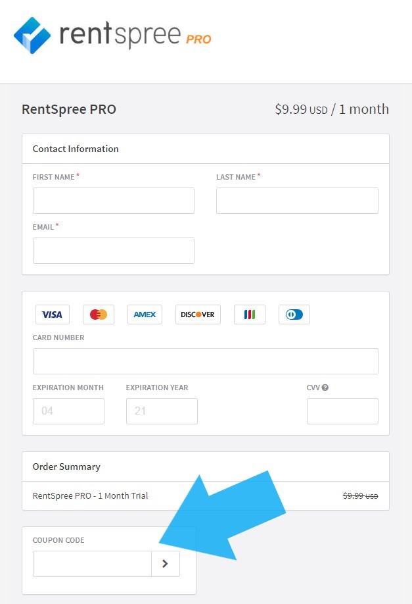
Task: Click the CVV input field
Action: tap(342, 411)
